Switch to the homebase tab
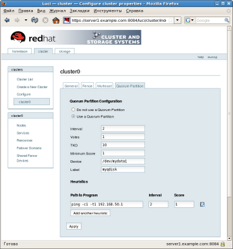 (20, 51)
